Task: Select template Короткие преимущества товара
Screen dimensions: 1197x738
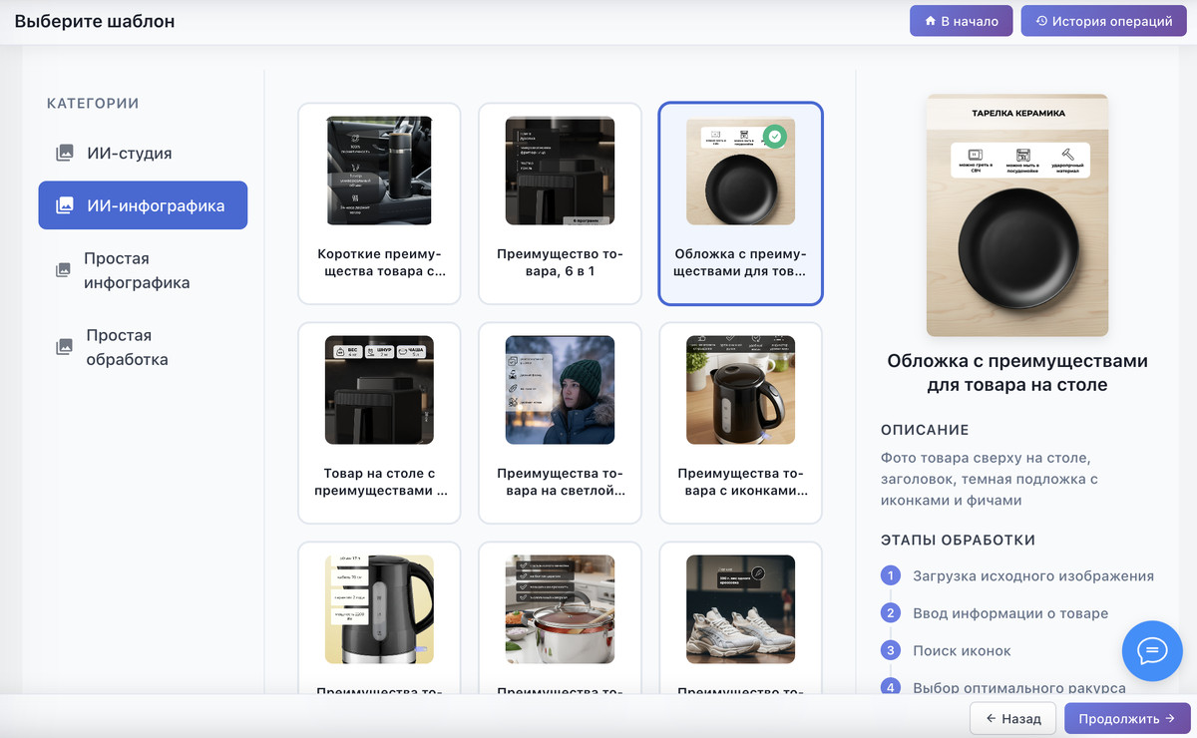Action: [379, 203]
